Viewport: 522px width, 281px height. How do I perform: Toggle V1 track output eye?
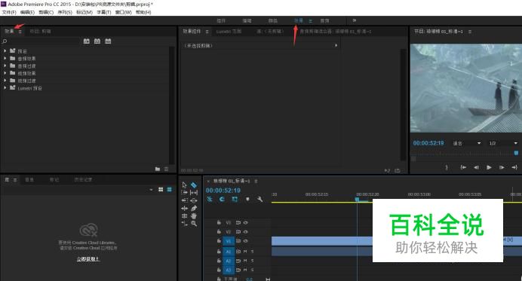246,241
